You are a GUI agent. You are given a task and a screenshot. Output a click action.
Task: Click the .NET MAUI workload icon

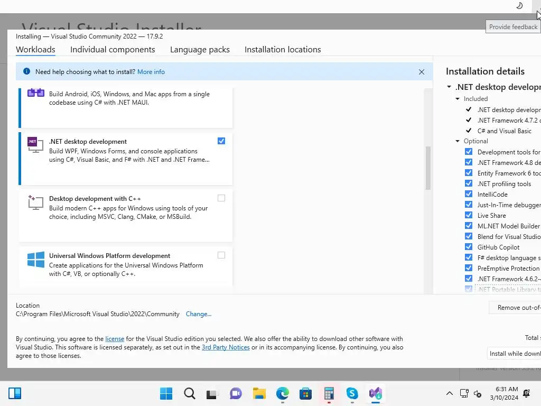click(x=36, y=93)
